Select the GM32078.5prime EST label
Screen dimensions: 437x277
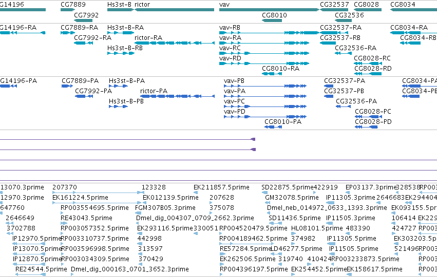click(x=292, y=198)
